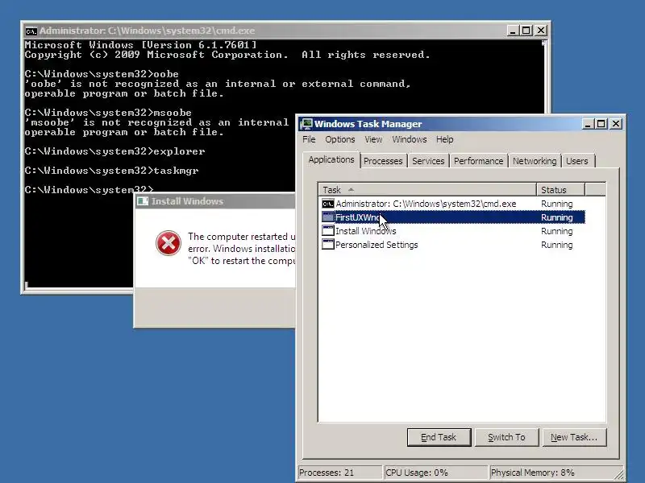Close the Windows Task Manager window

pos(616,124)
